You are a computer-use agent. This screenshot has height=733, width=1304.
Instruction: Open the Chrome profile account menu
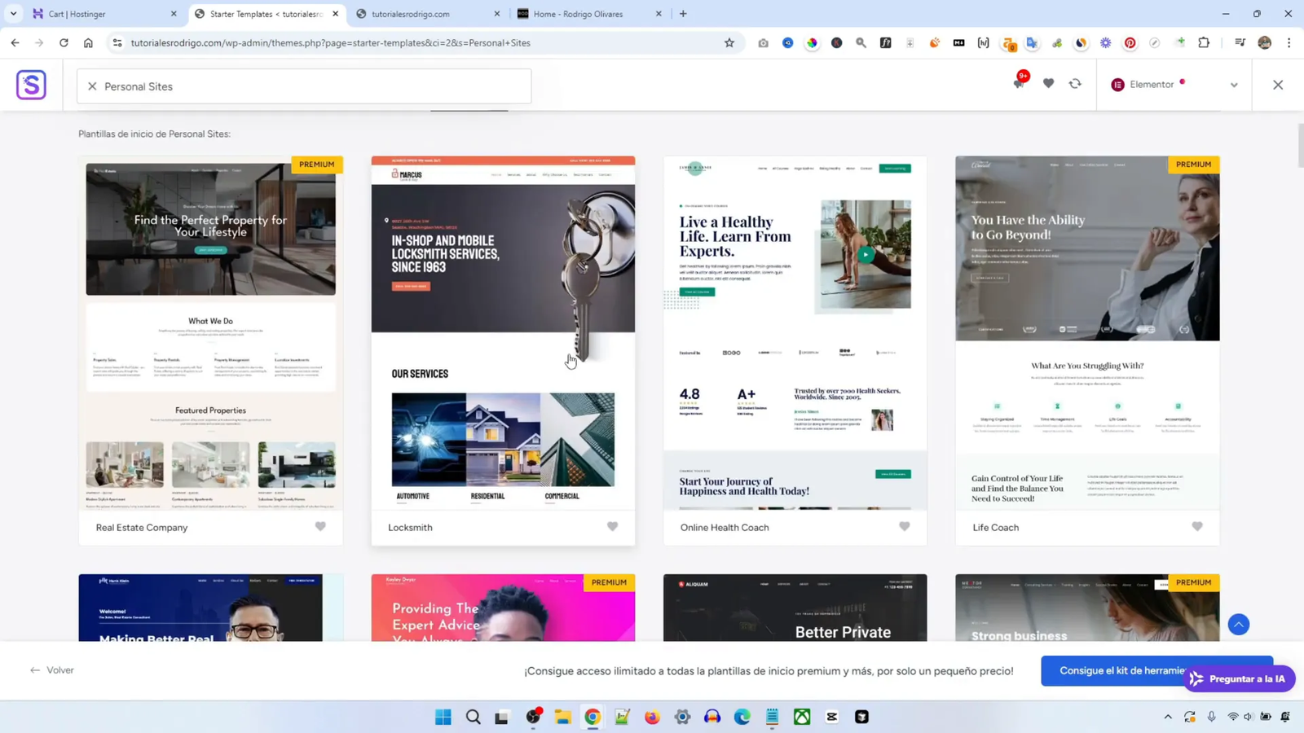tap(1264, 43)
